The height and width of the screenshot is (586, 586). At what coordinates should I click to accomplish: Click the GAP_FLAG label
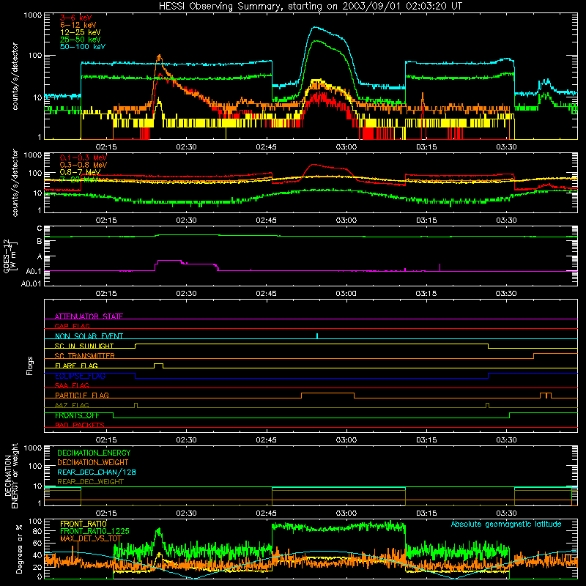(x=72, y=326)
